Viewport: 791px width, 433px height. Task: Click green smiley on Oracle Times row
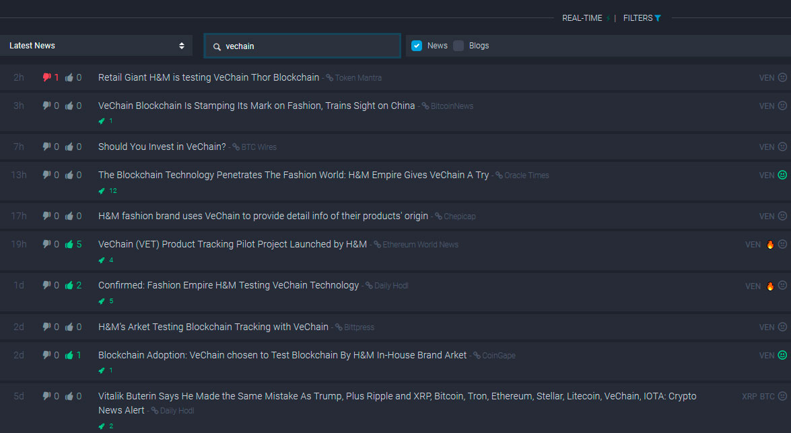782,174
